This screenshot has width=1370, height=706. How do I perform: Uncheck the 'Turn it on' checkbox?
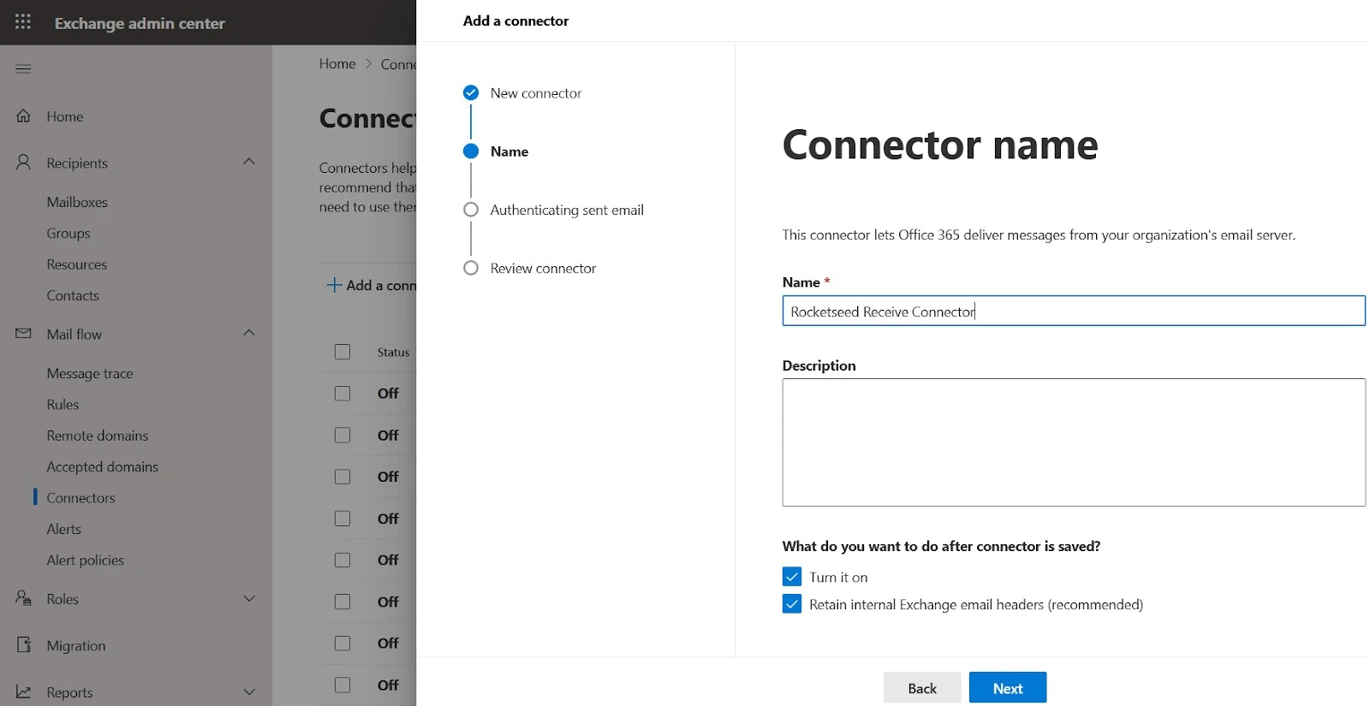click(792, 577)
